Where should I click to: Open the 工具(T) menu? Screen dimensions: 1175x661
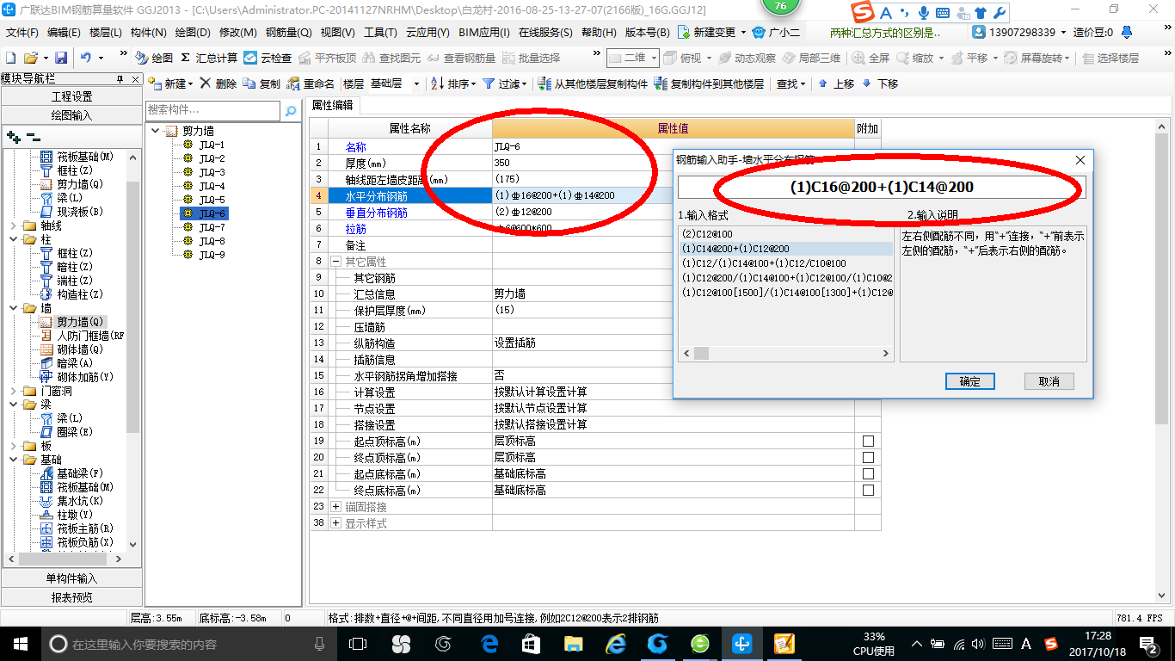click(x=380, y=32)
